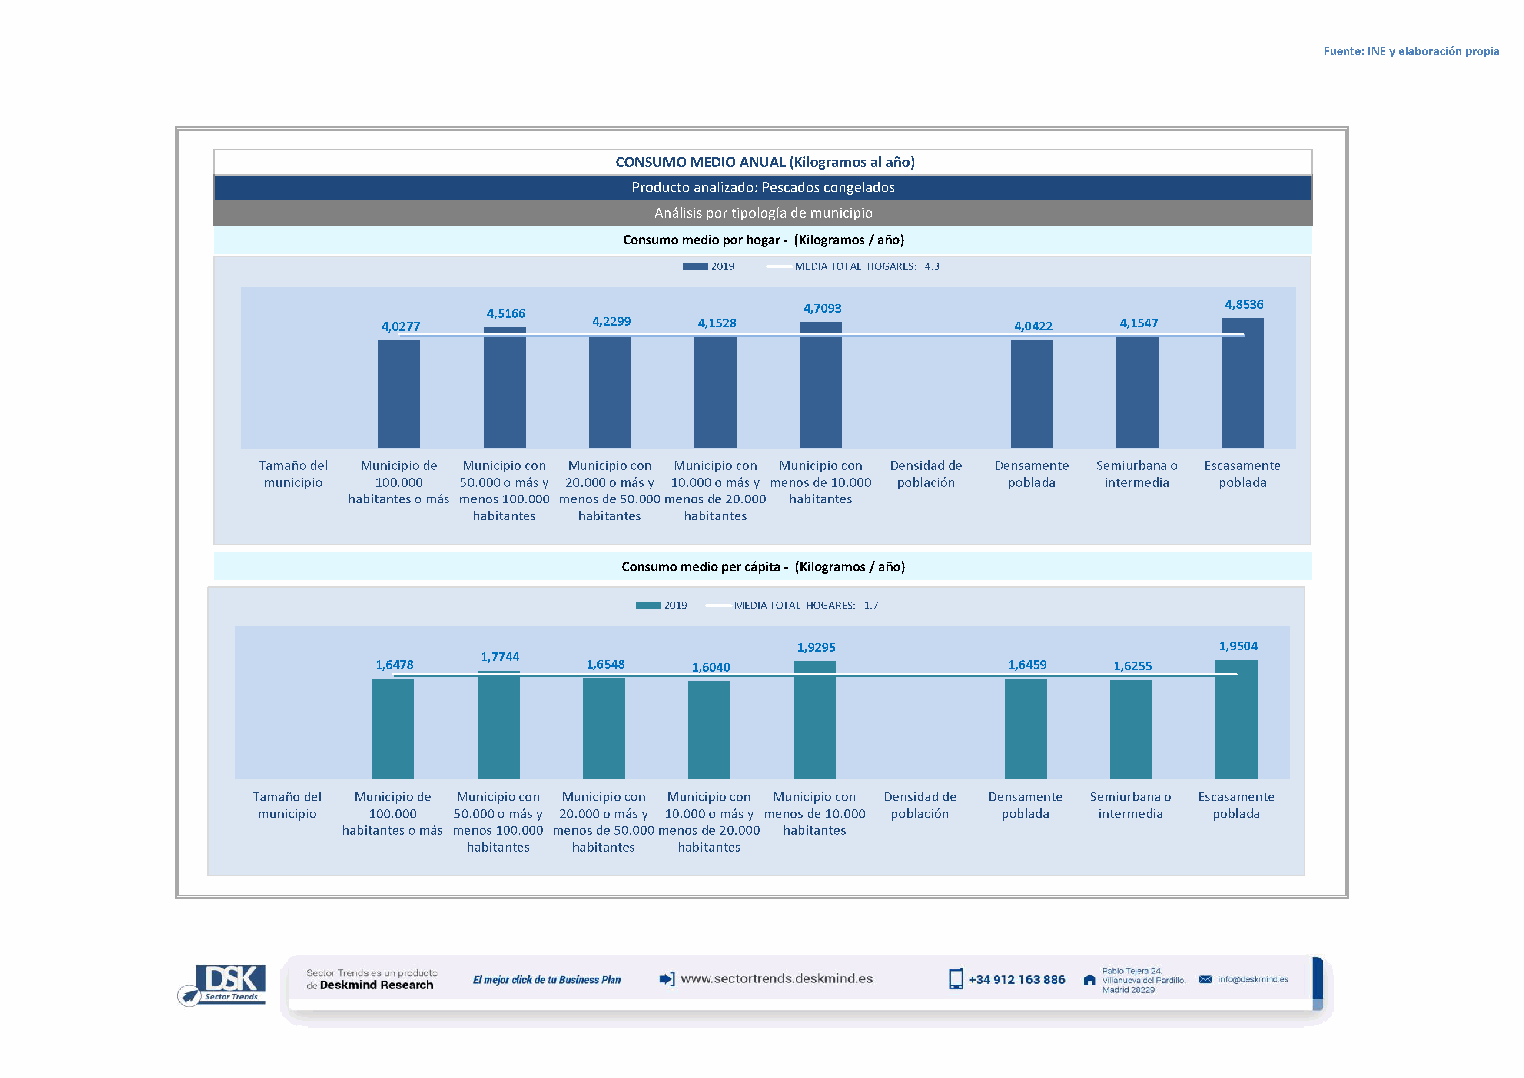Click the Deskmind Research text in footer
Screen dimensions: 1524x1078
pyautogui.click(x=376, y=985)
